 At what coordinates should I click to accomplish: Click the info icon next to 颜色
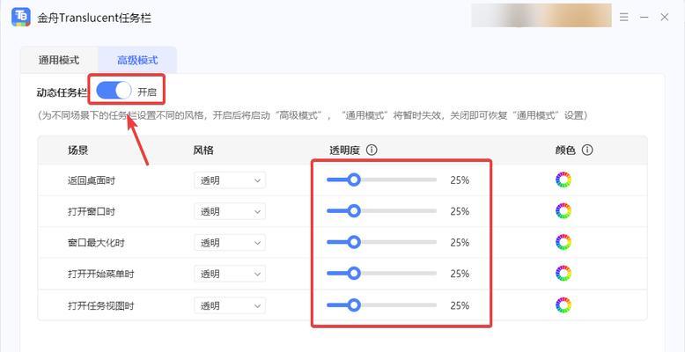[x=587, y=150]
